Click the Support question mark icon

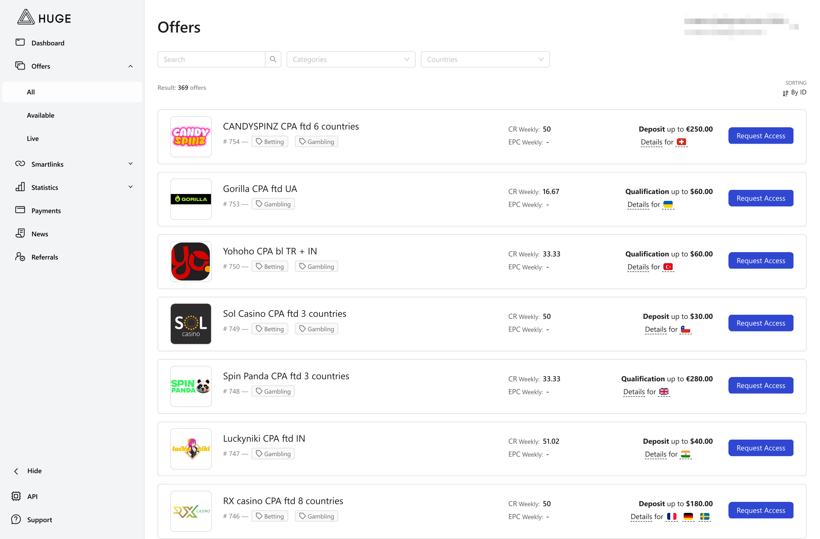[x=16, y=519]
